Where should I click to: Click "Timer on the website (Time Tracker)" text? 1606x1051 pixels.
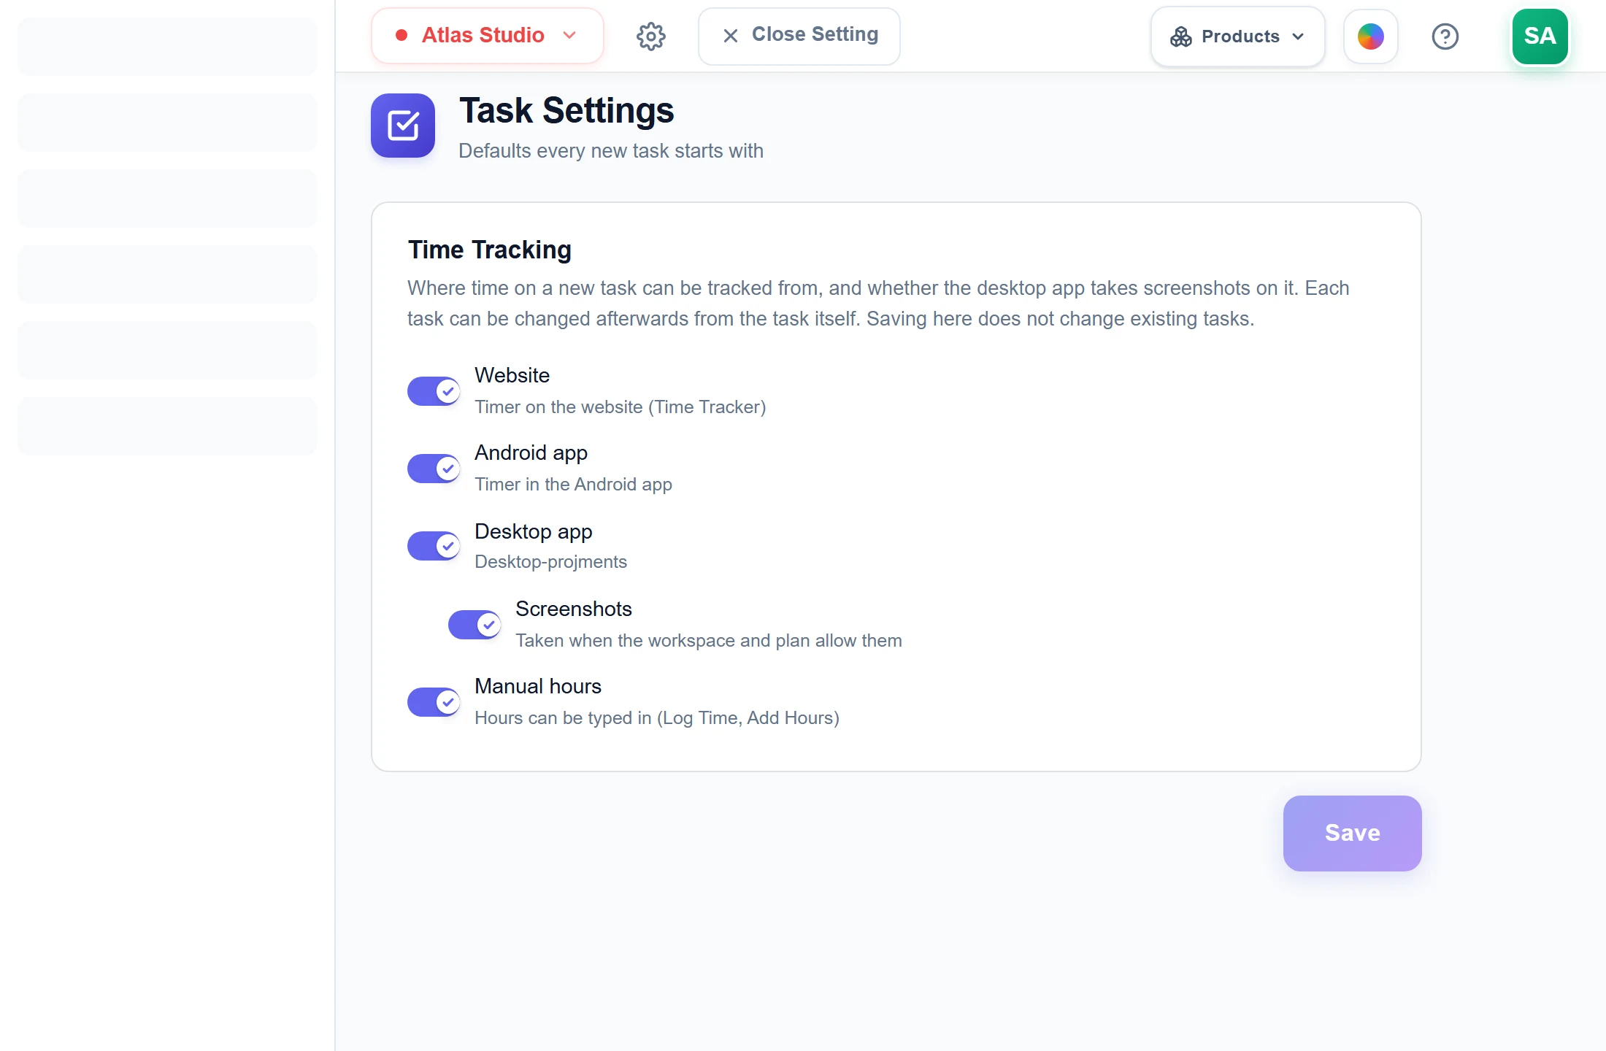[x=620, y=407]
